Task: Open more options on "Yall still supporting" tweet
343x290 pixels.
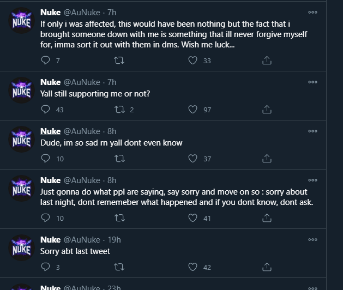Action: [x=312, y=82]
